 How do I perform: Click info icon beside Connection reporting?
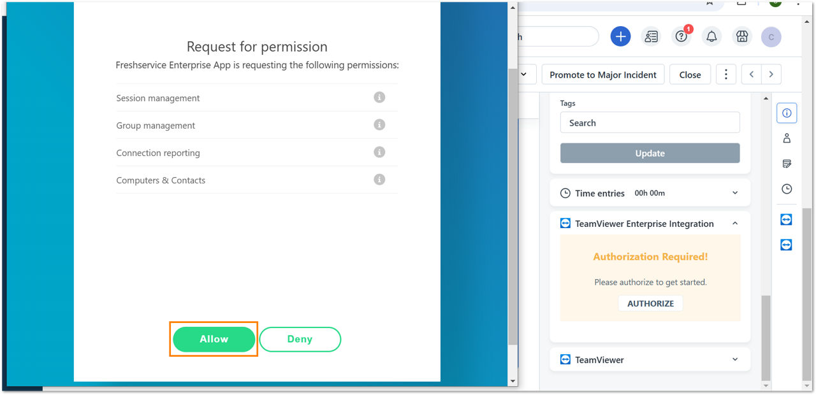(379, 152)
